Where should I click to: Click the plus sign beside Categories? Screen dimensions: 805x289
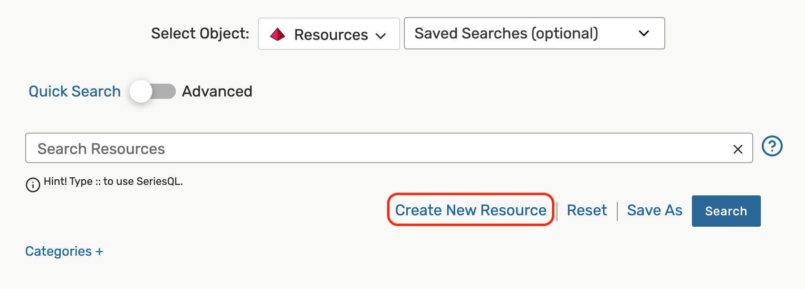coord(99,251)
